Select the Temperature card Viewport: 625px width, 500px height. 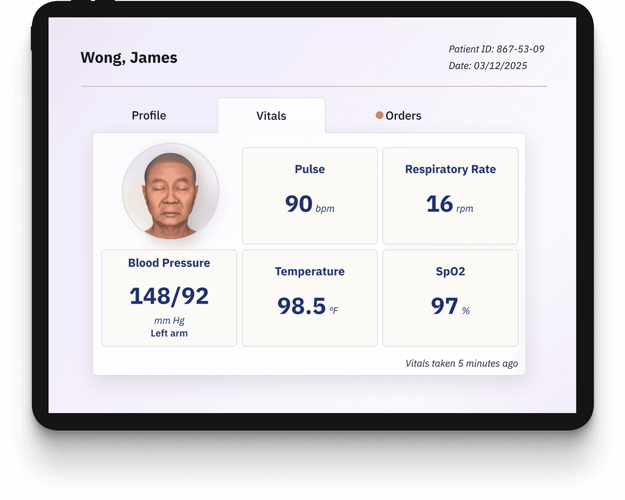(x=309, y=297)
